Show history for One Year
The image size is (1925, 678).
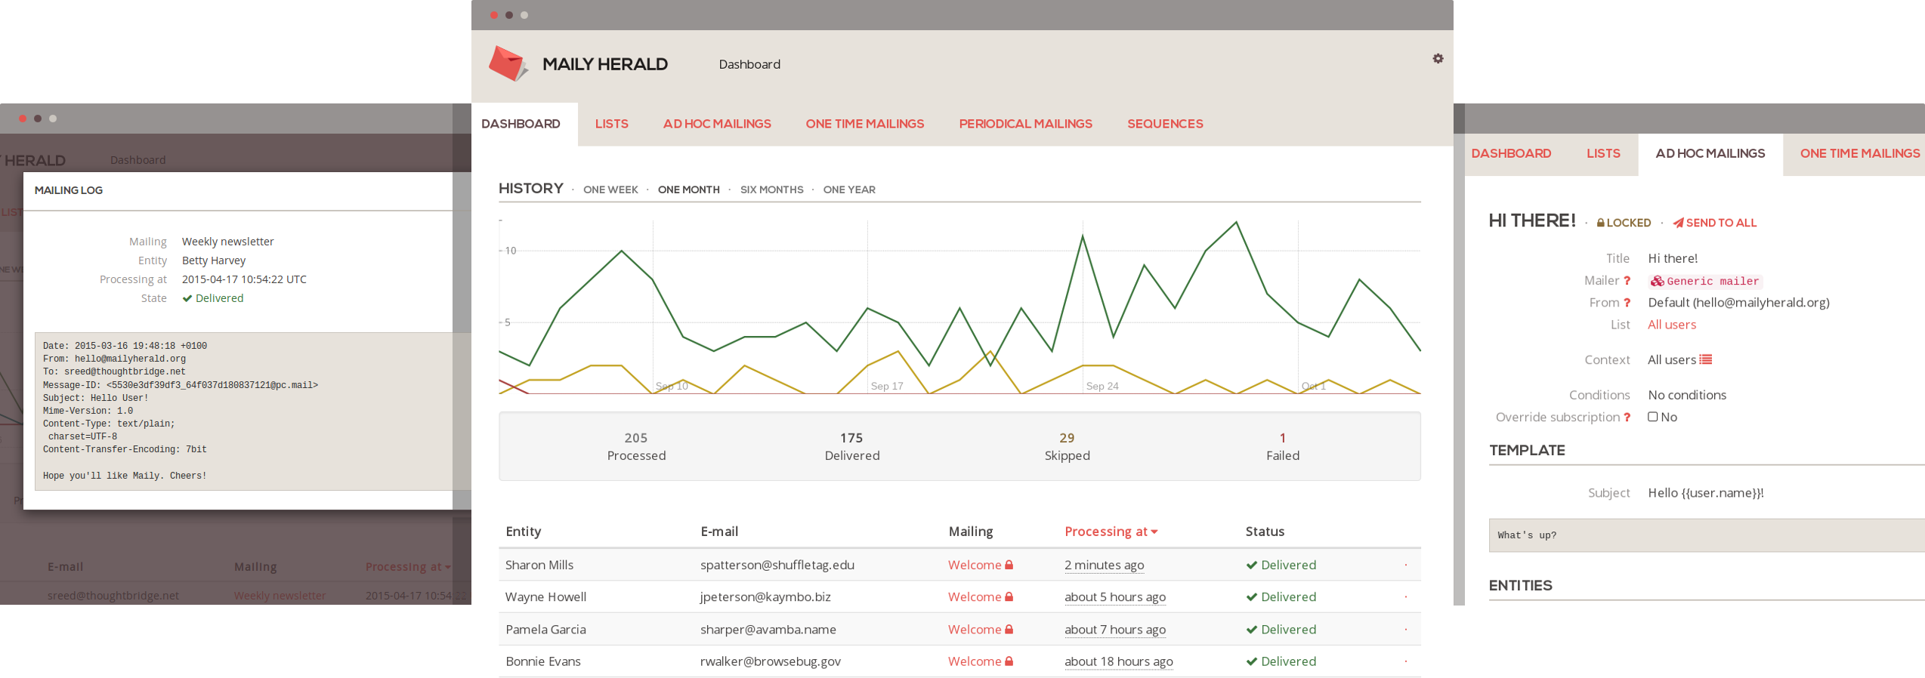click(849, 190)
